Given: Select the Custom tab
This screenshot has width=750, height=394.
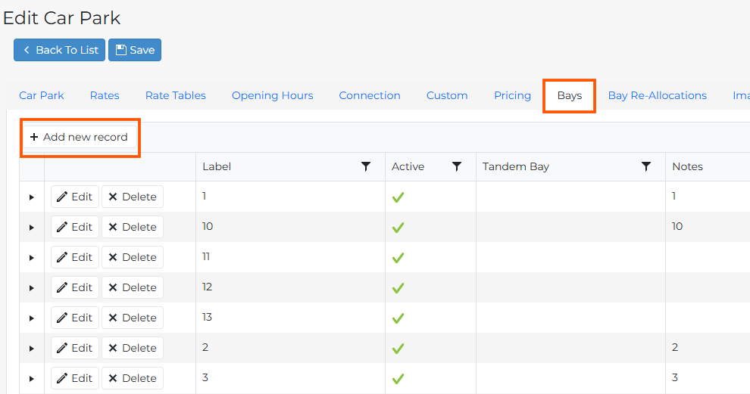Looking at the screenshot, I should click(x=447, y=95).
